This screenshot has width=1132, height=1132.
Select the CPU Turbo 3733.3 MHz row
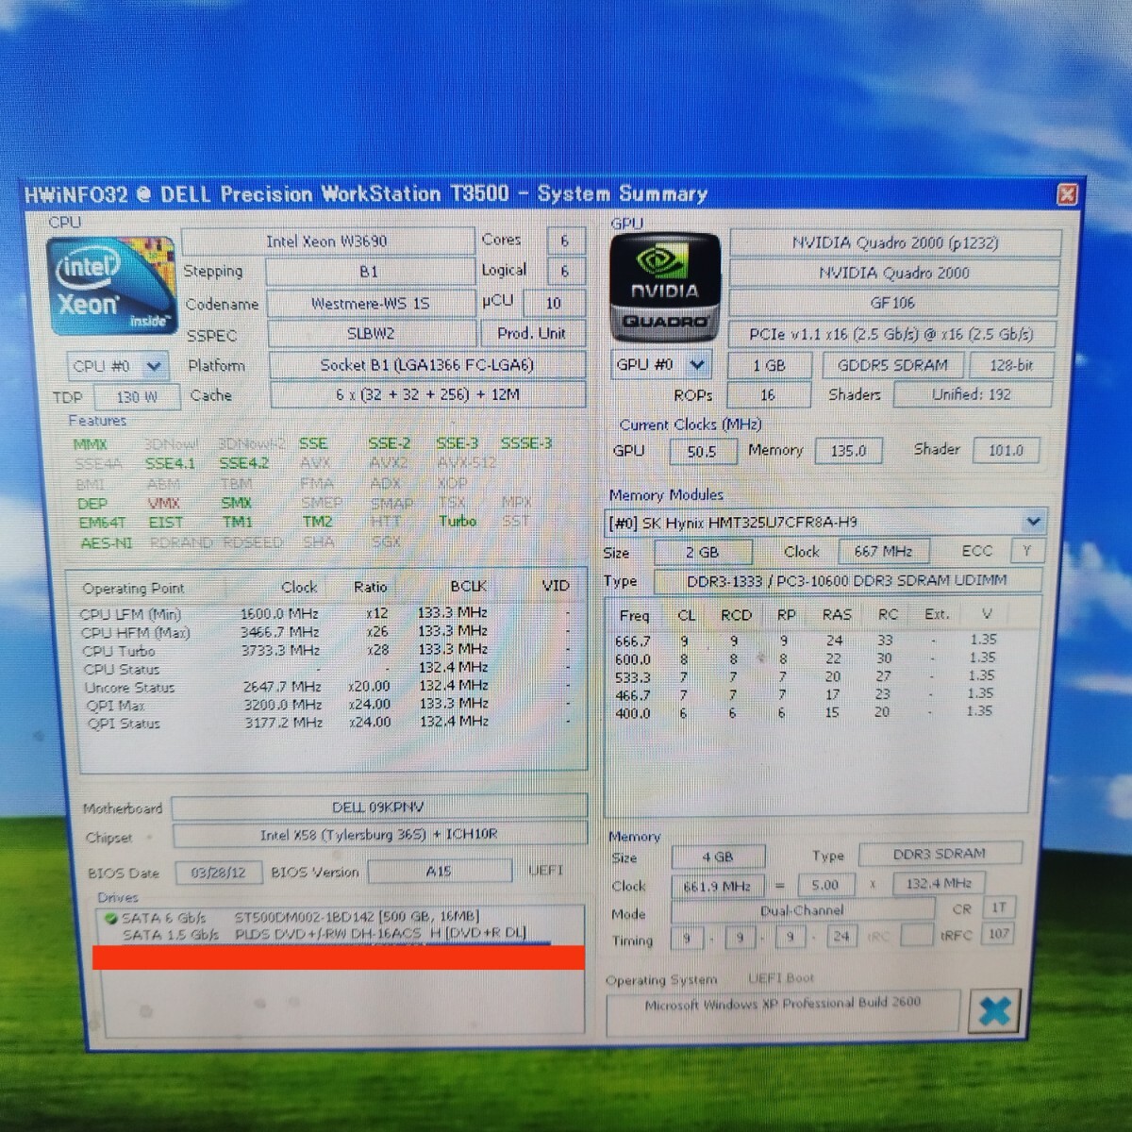[325, 651]
